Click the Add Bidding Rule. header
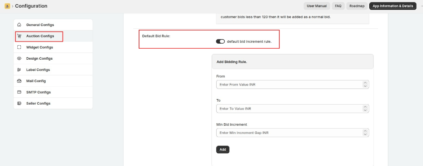 [232, 62]
